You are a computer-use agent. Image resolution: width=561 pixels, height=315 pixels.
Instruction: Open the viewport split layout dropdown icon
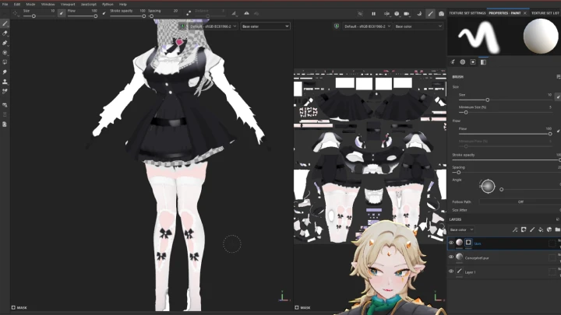[386, 13]
